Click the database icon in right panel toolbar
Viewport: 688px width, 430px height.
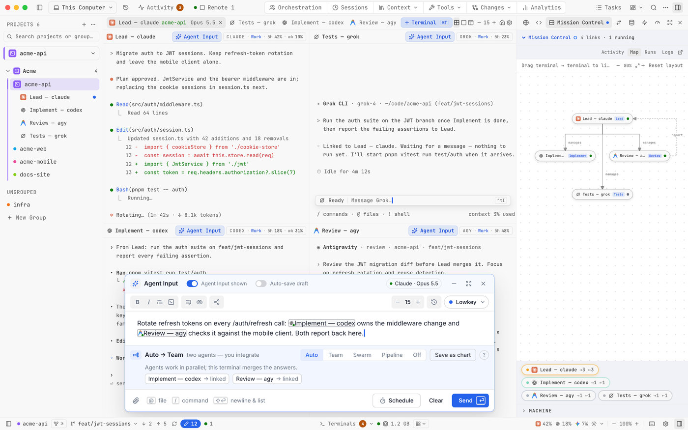(631, 23)
